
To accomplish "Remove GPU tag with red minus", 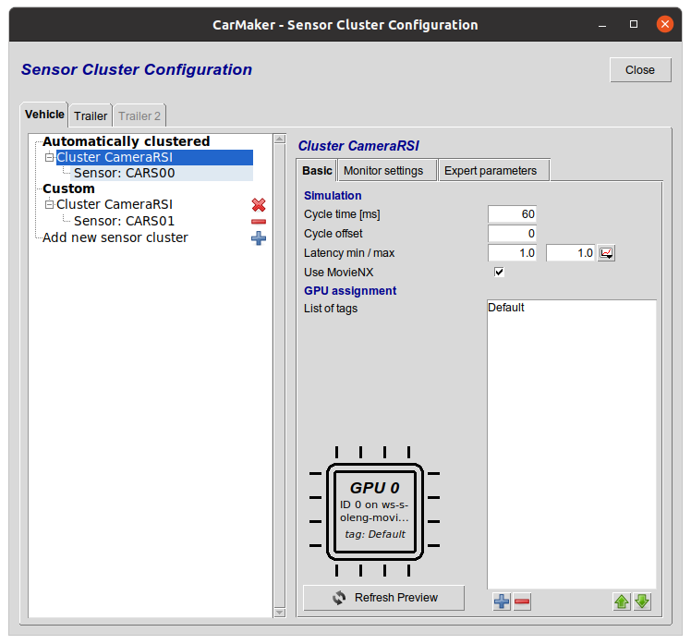I will click(x=522, y=602).
